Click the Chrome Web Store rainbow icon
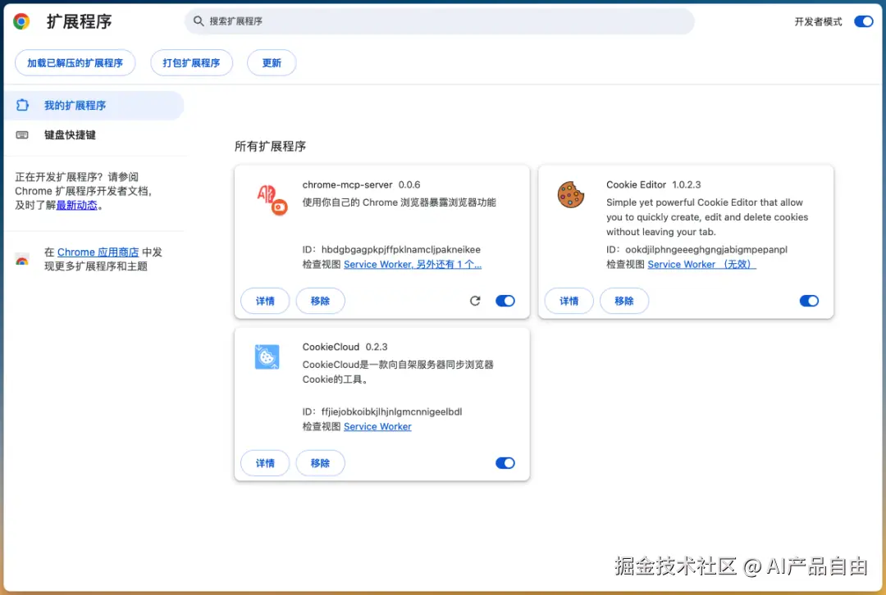 [22, 260]
